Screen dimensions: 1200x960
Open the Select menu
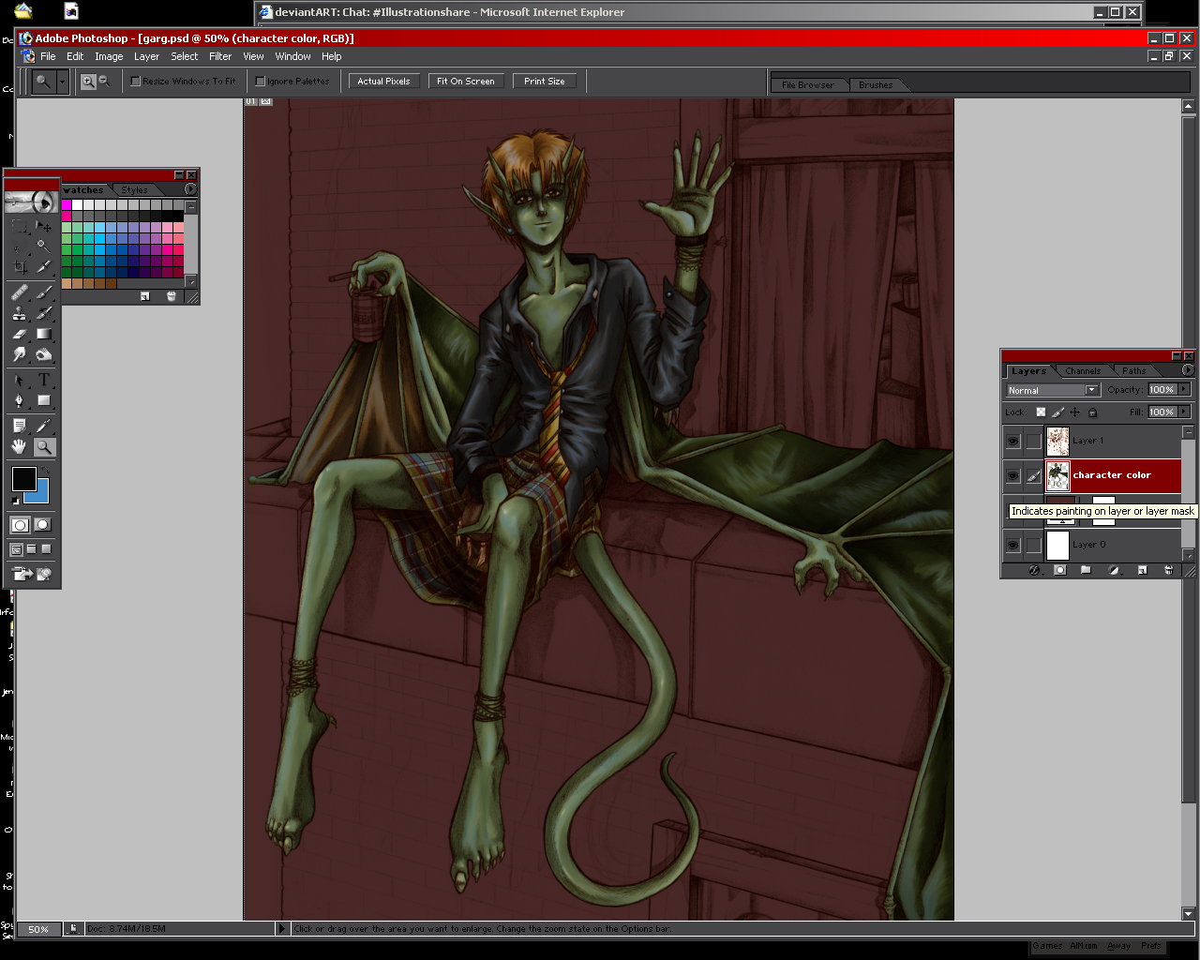point(185,56)
